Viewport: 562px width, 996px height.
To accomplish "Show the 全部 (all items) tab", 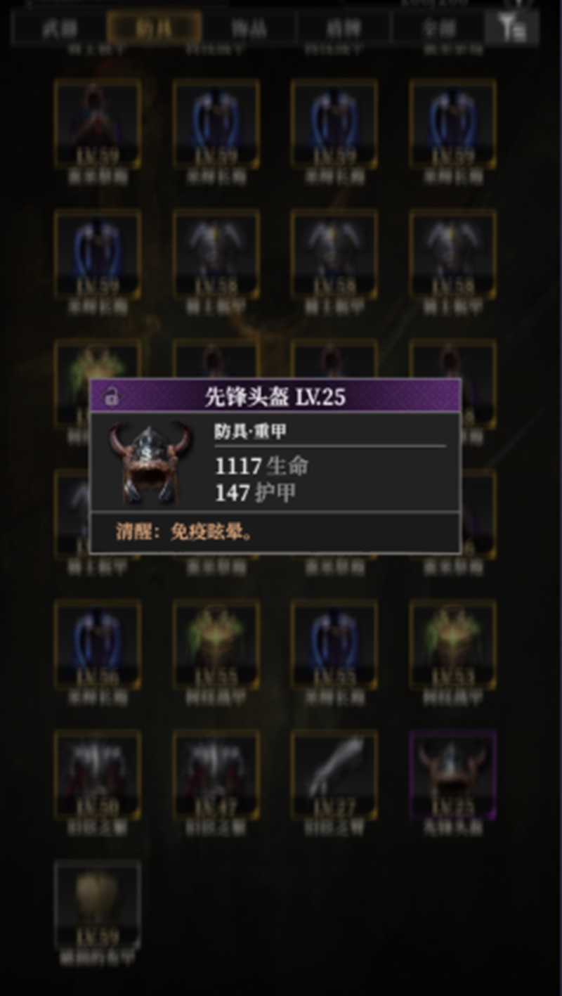I will point(439,29).
